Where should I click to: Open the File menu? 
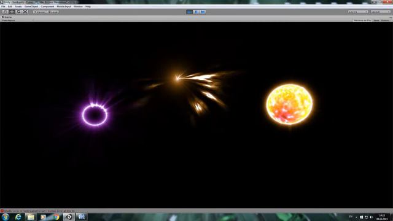coord(3,7)
